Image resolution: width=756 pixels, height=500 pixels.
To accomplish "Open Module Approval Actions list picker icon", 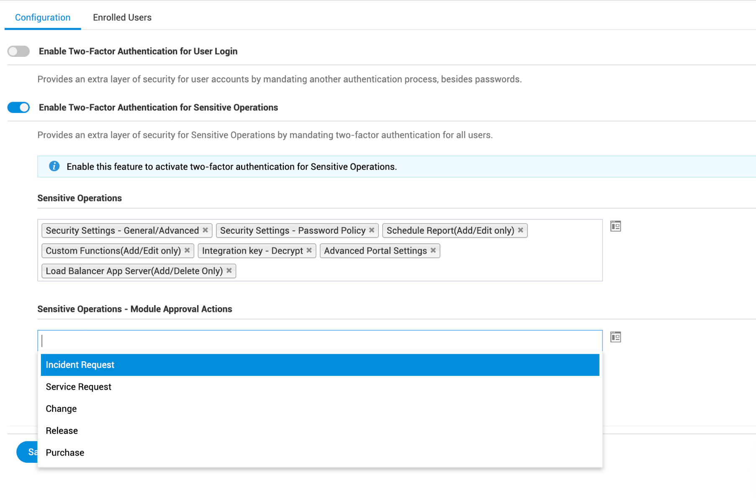I will (x=615, y=337).
